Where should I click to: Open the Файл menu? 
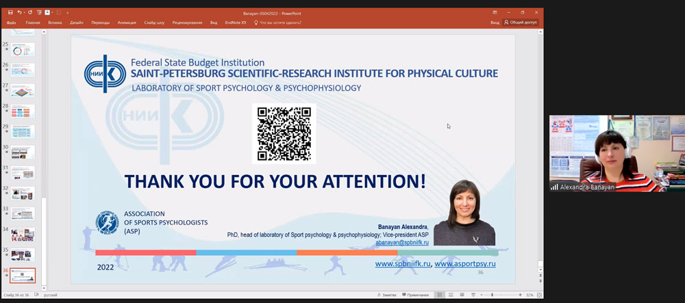(x=12, y=23)
